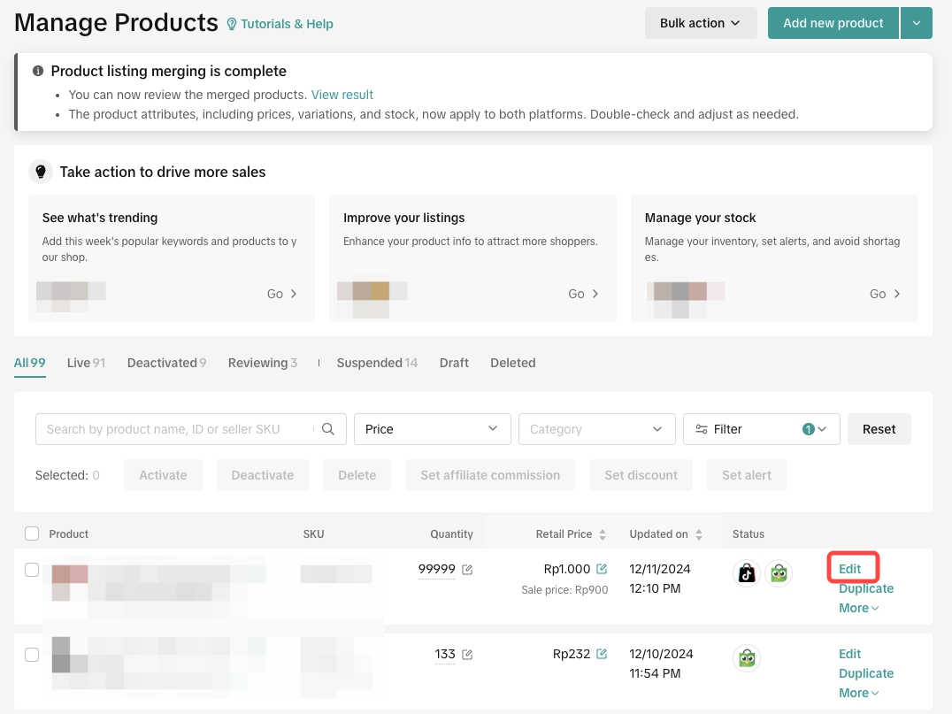Expand More options for first product

pos(858,608)
